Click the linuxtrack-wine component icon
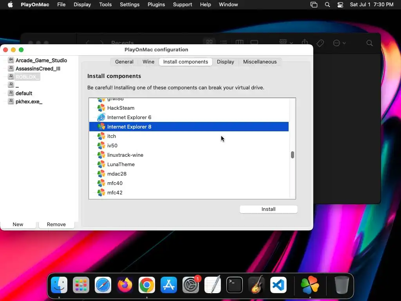Screen dimensions: 401x301 tap(101, 155)
